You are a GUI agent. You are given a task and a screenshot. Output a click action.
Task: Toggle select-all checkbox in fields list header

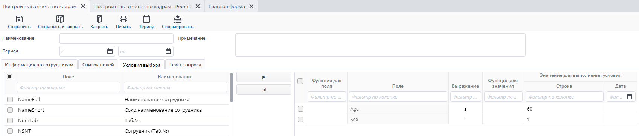10,76
